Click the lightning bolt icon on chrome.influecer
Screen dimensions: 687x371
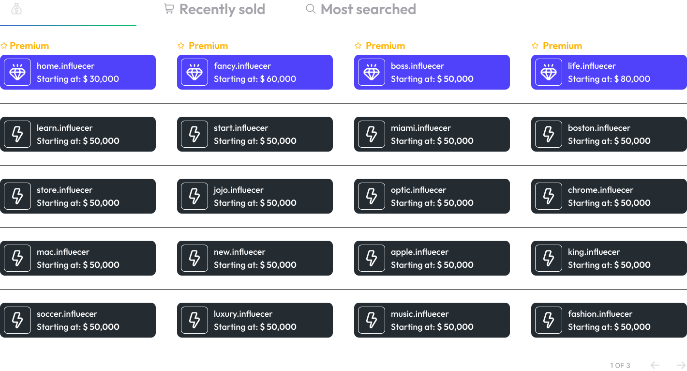pos(548,196)
